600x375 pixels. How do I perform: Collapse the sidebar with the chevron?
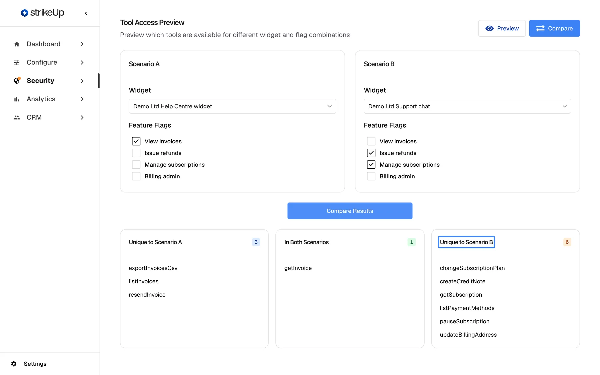coord(86,13)
